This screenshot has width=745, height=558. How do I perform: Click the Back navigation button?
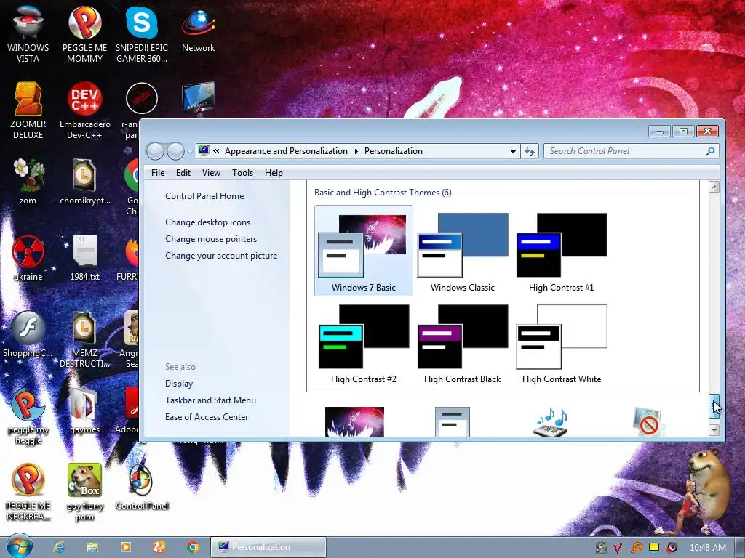[155, 151]
